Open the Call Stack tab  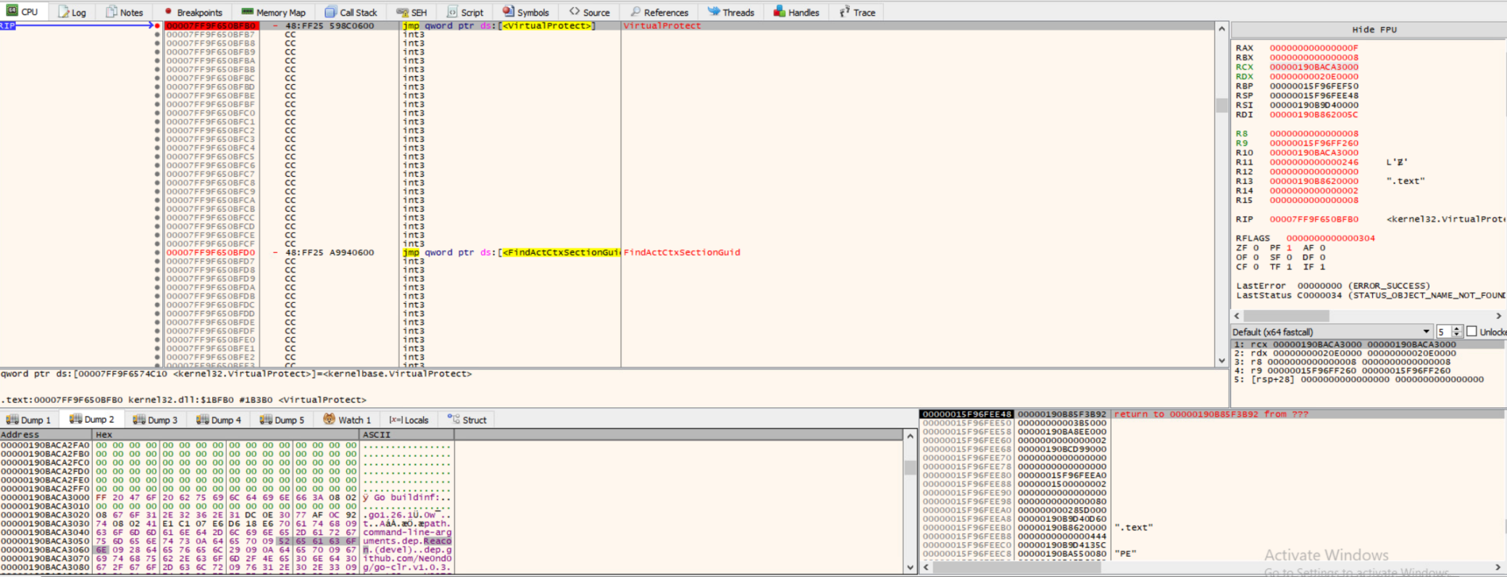tap(351, 12)
